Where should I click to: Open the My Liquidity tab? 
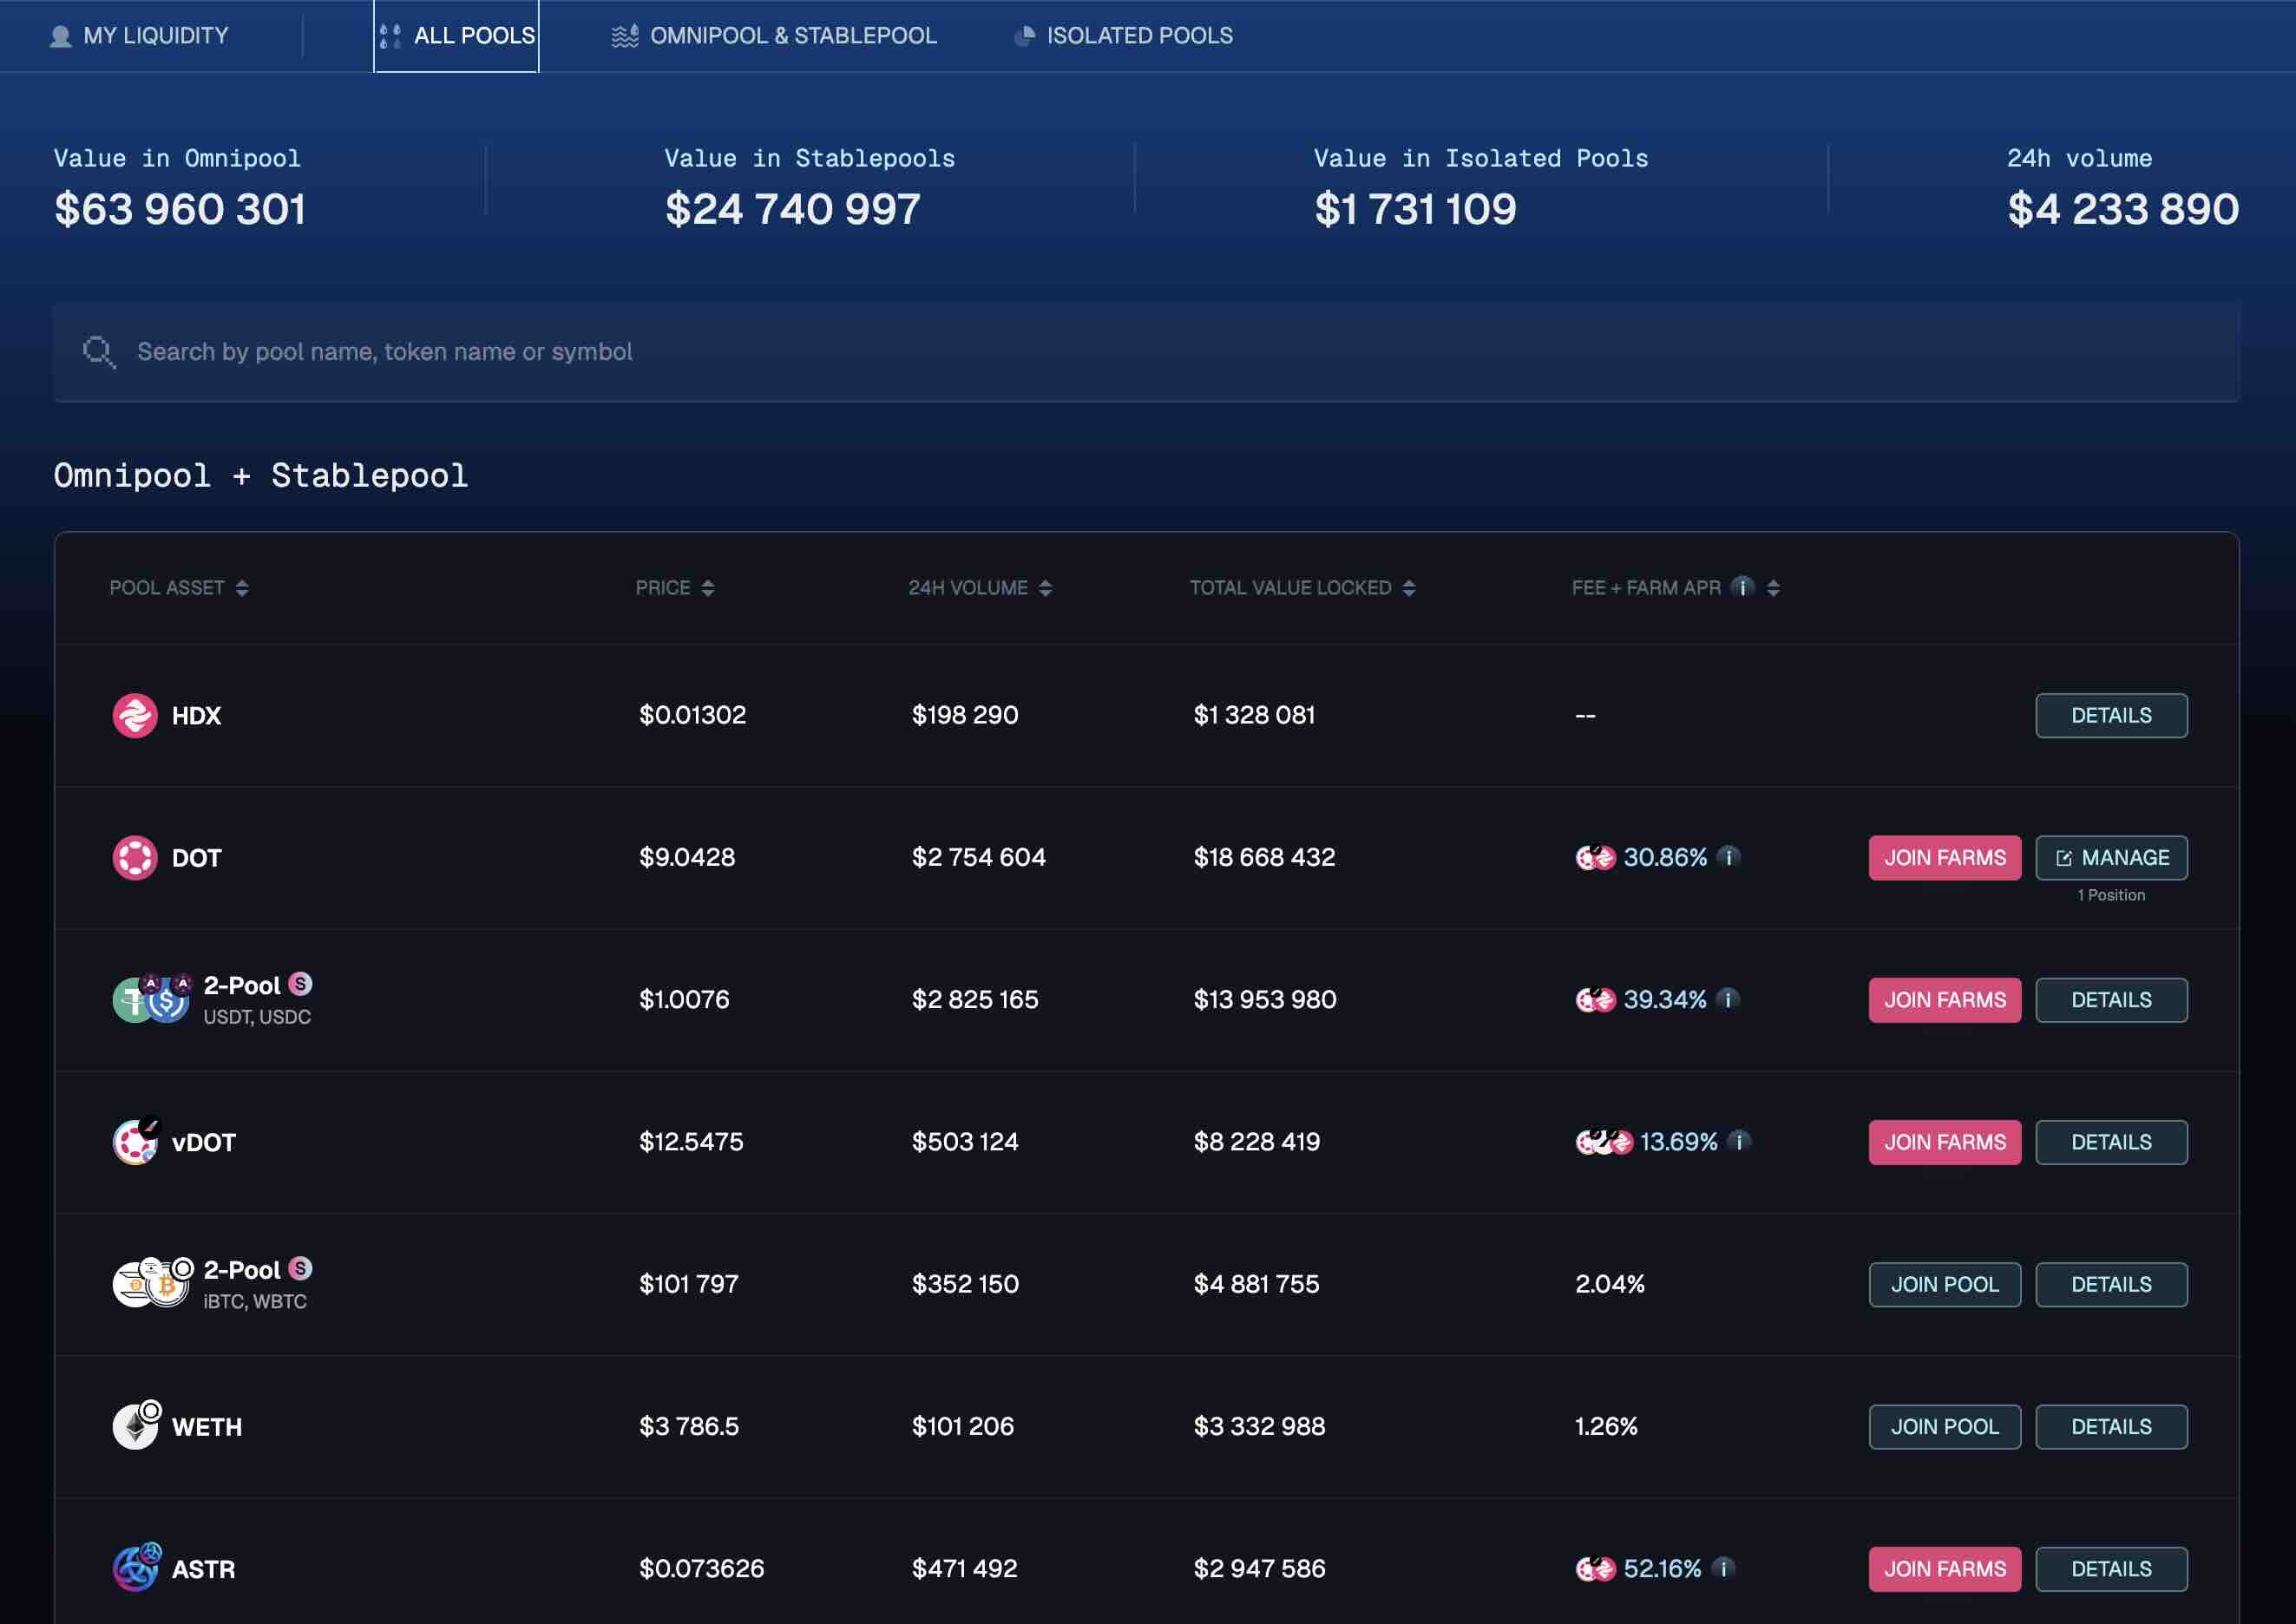(x=139, y=36)
